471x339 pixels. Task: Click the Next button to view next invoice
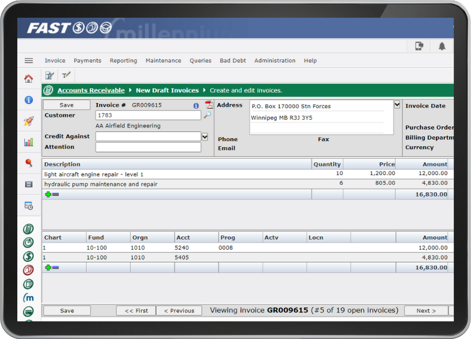coord(426,310)
